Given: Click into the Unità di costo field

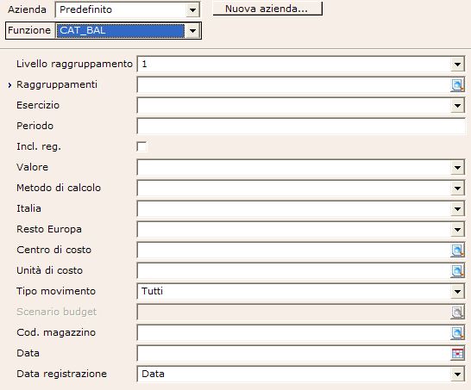Looking at the screenshot, I should 294,270.
